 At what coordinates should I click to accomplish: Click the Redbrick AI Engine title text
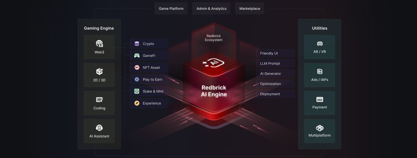click(214, 91)
